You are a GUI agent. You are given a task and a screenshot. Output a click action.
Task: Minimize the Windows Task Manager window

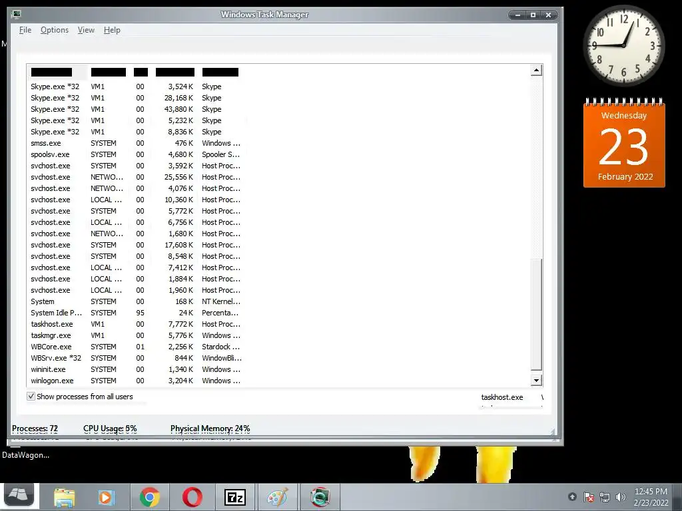pyautogui.click(x=517, y=15)
